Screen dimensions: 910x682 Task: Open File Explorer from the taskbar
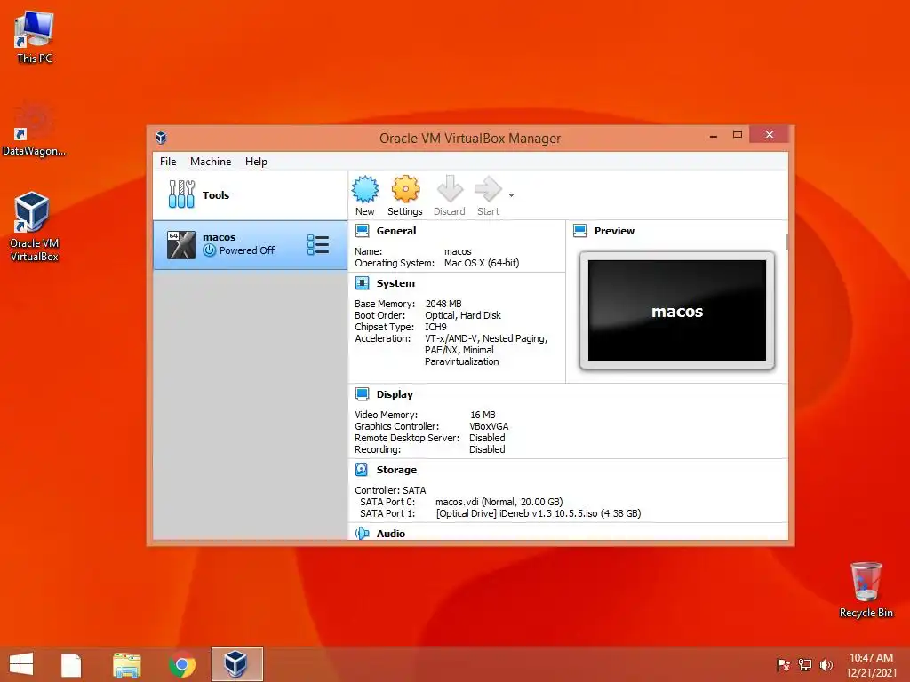click(x=126, y=664)
